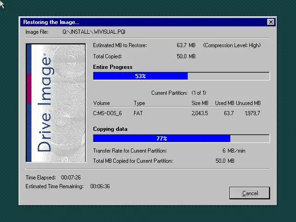The height and width of the screenshot is (222, 296).
Task: Click the 1,979.7 unused MB value
Action: 253,113
